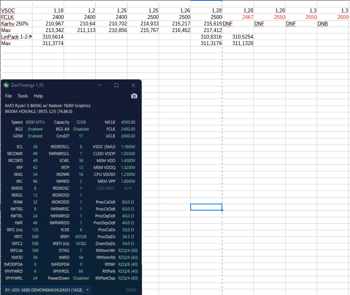Select the DNB result cell
Image resolution: width=350 pixels, height=295 pixels.
(333, 24)
